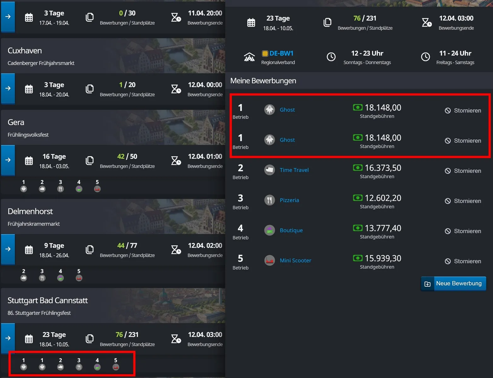The width and height of the screenshot is (493, 378).
Task: Open the DE-BW1 Regionalverband link
Action: point(281,54)
